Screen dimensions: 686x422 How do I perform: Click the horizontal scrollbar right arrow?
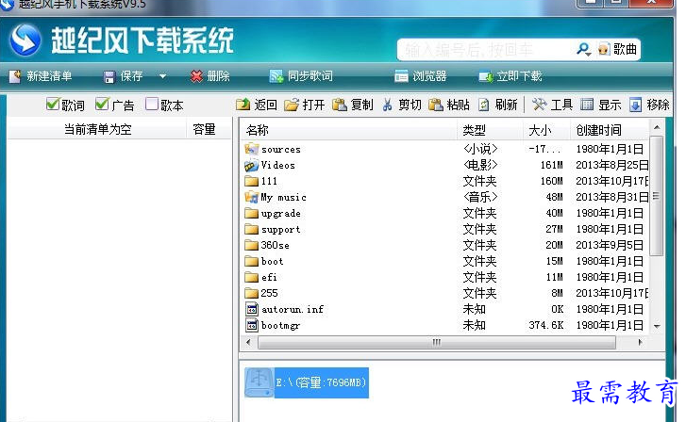(640, 343)
